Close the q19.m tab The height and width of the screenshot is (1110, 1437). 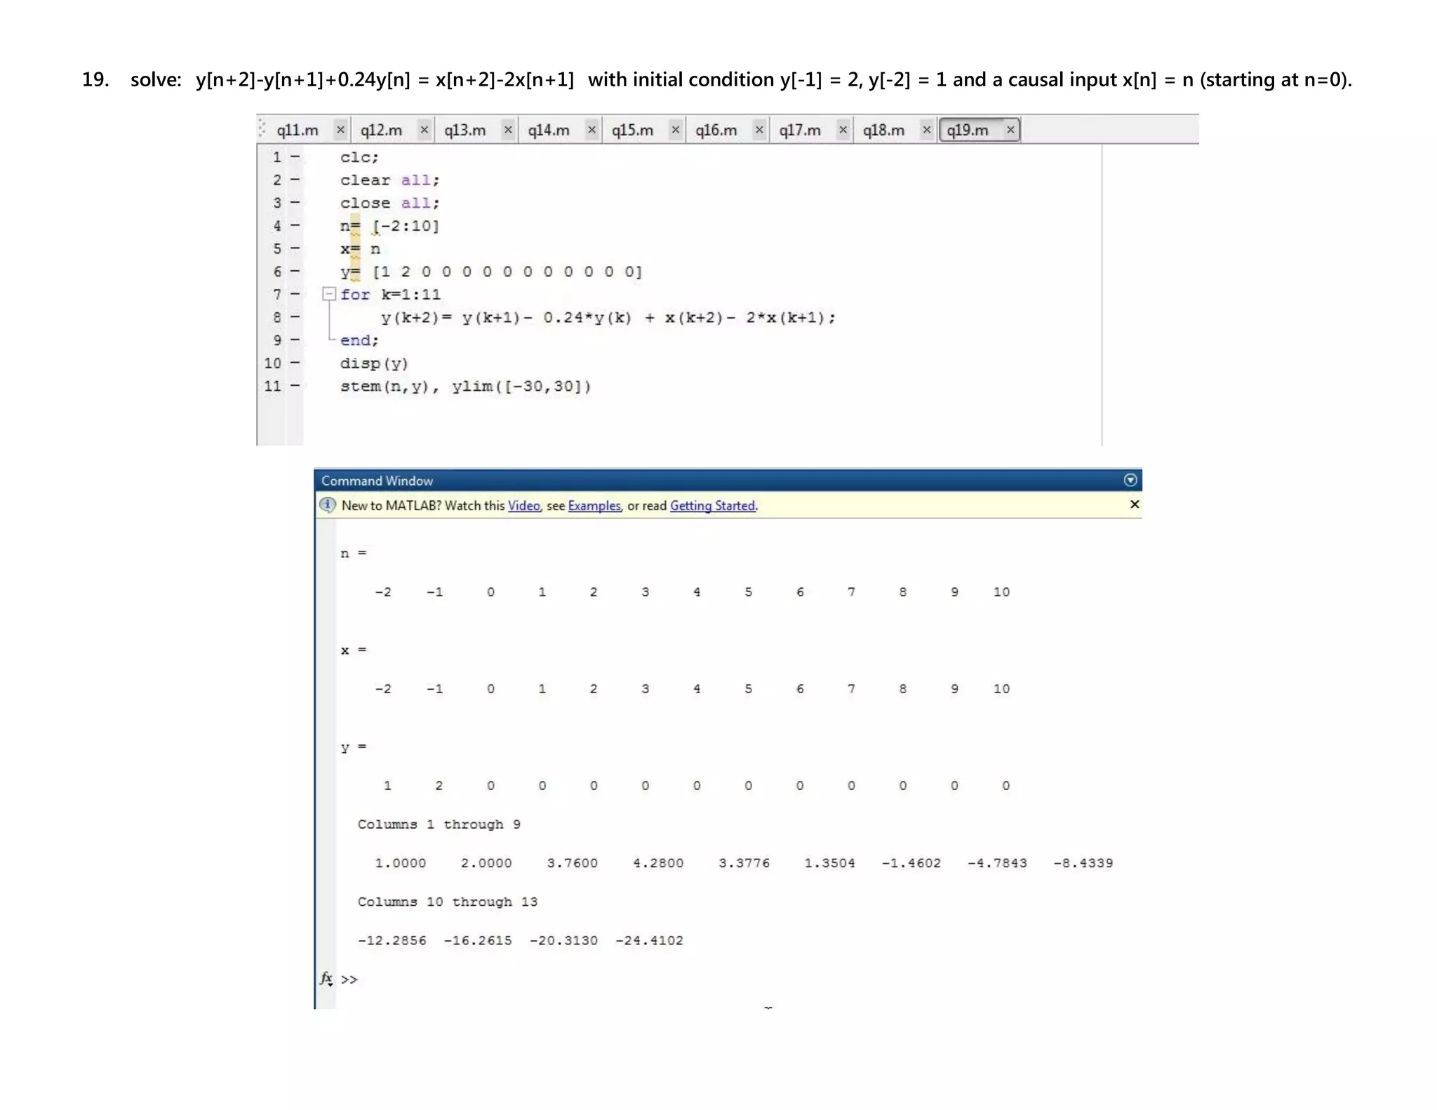(x=1010, y=130)
